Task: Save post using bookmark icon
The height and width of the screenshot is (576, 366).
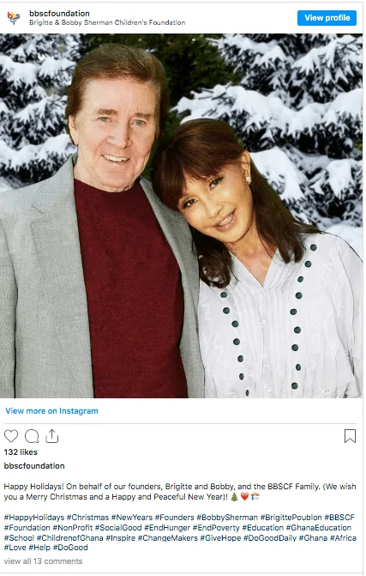Action: (350, 436)
